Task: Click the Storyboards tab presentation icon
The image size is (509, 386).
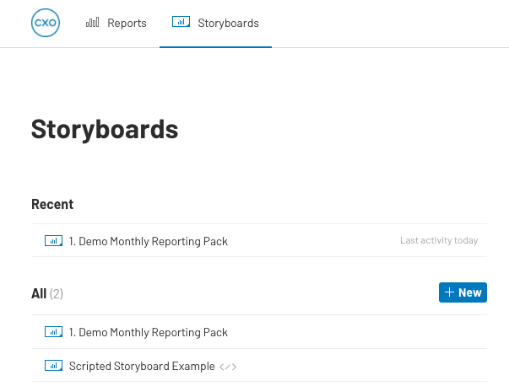Action: coord(181,22)
